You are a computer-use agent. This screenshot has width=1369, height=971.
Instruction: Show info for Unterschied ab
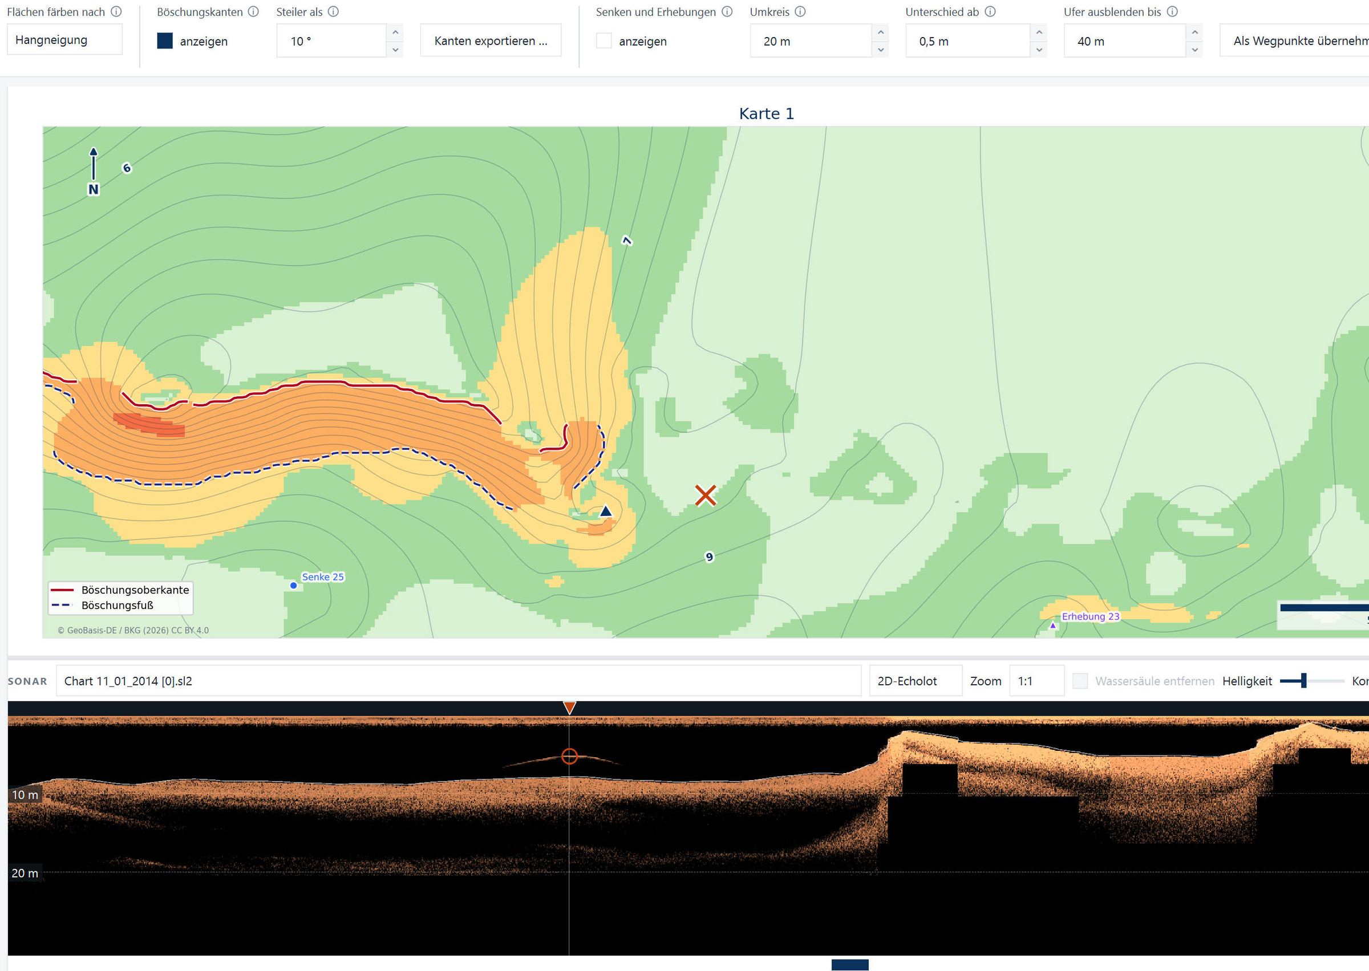(990, 11)
